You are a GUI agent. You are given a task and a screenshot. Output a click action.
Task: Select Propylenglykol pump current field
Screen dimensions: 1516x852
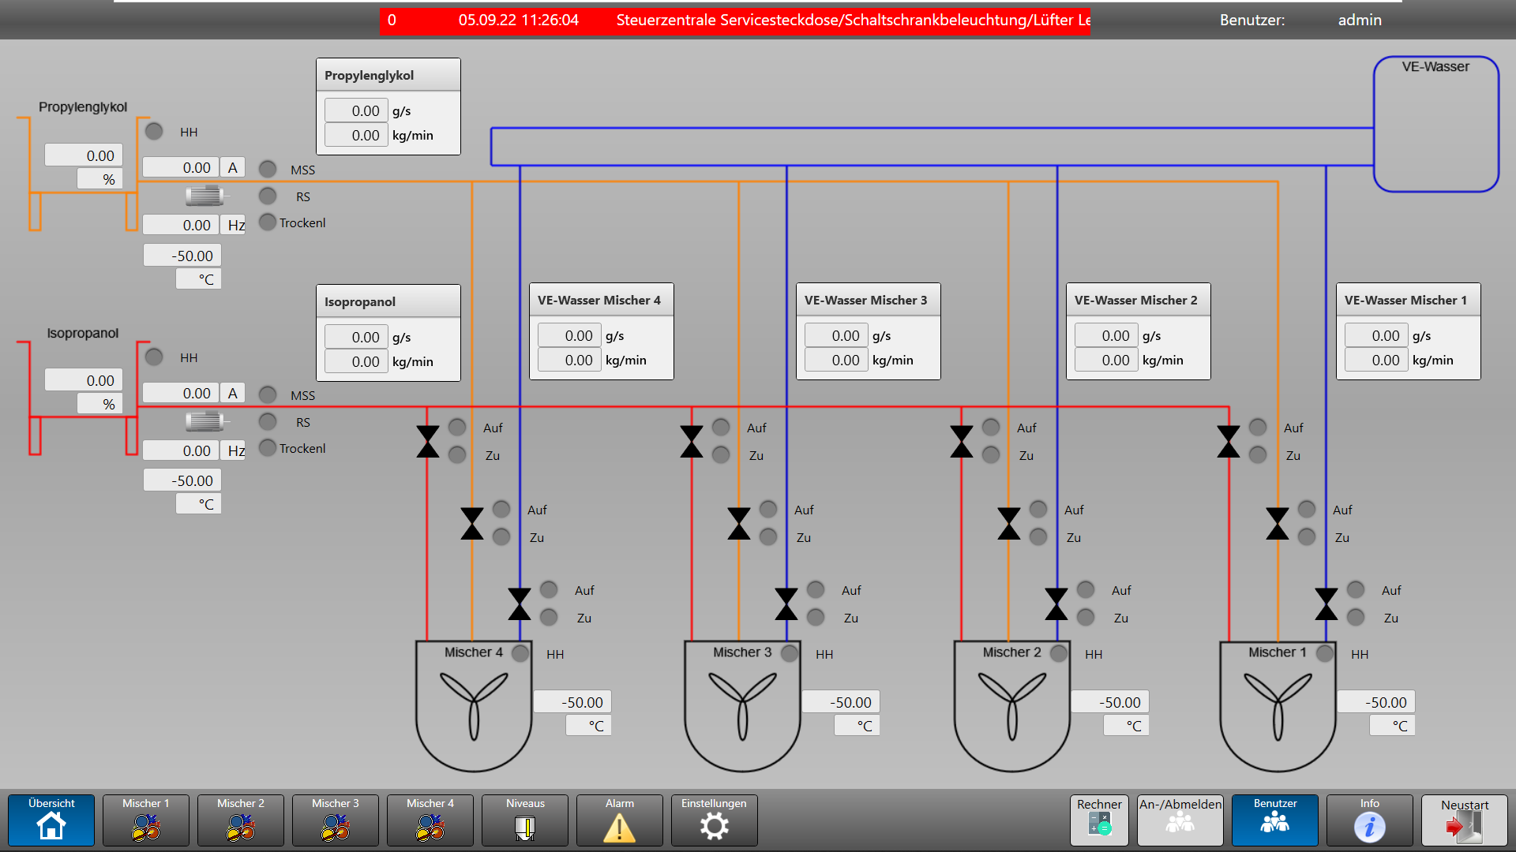pyautogui.click(x=181, y=167)
